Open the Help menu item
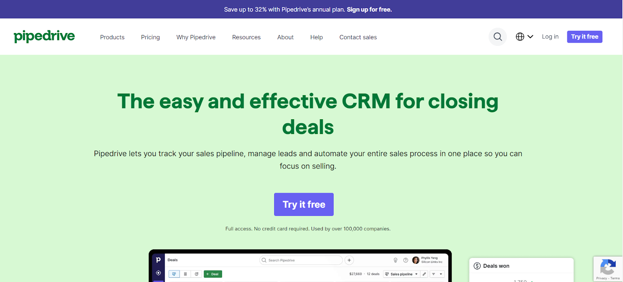The image size is (623, 282). 317,37
